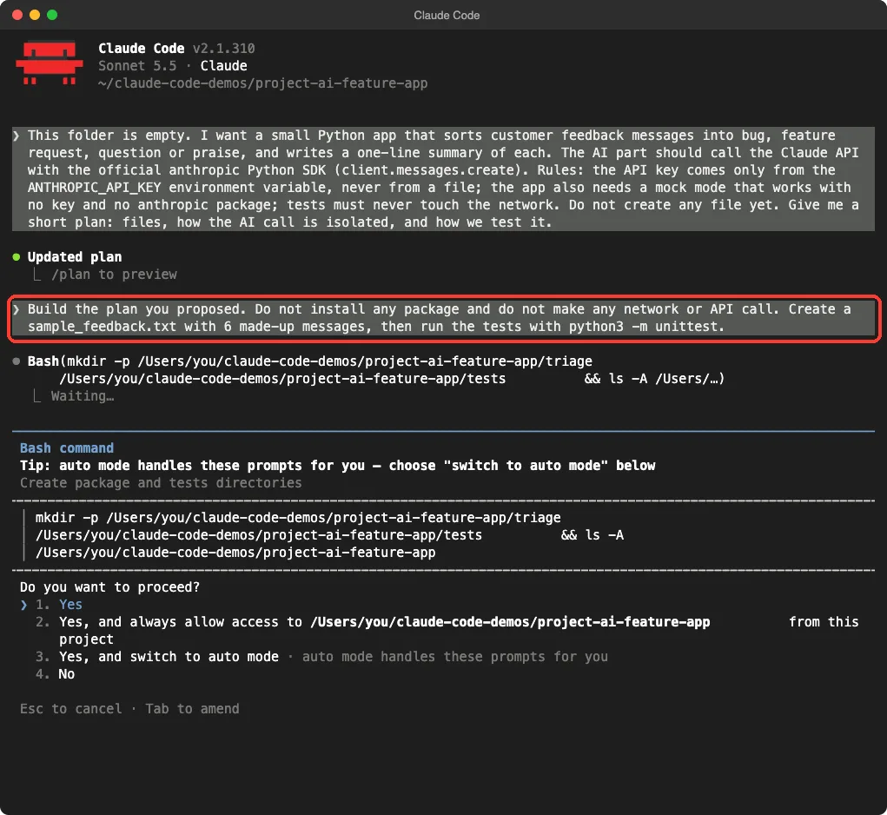Click "Create package and tests directories" description
Image resolution: width=887 pixels, height=815 pixels.
161,483
